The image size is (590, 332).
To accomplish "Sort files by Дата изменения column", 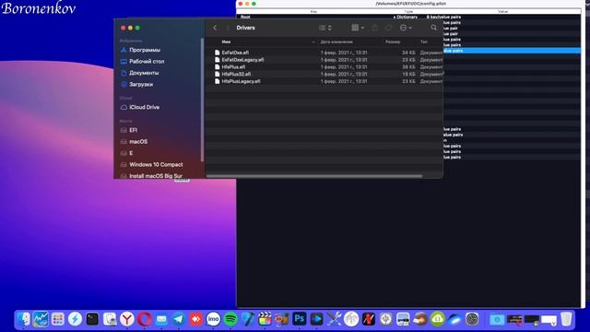I will (x=336, y=41).
